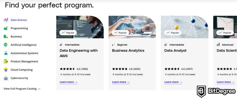Select Artificial Intelligence in the category list
Image resolution: width=237 pixels, height=99 pixels.
(x=23, y=45)
